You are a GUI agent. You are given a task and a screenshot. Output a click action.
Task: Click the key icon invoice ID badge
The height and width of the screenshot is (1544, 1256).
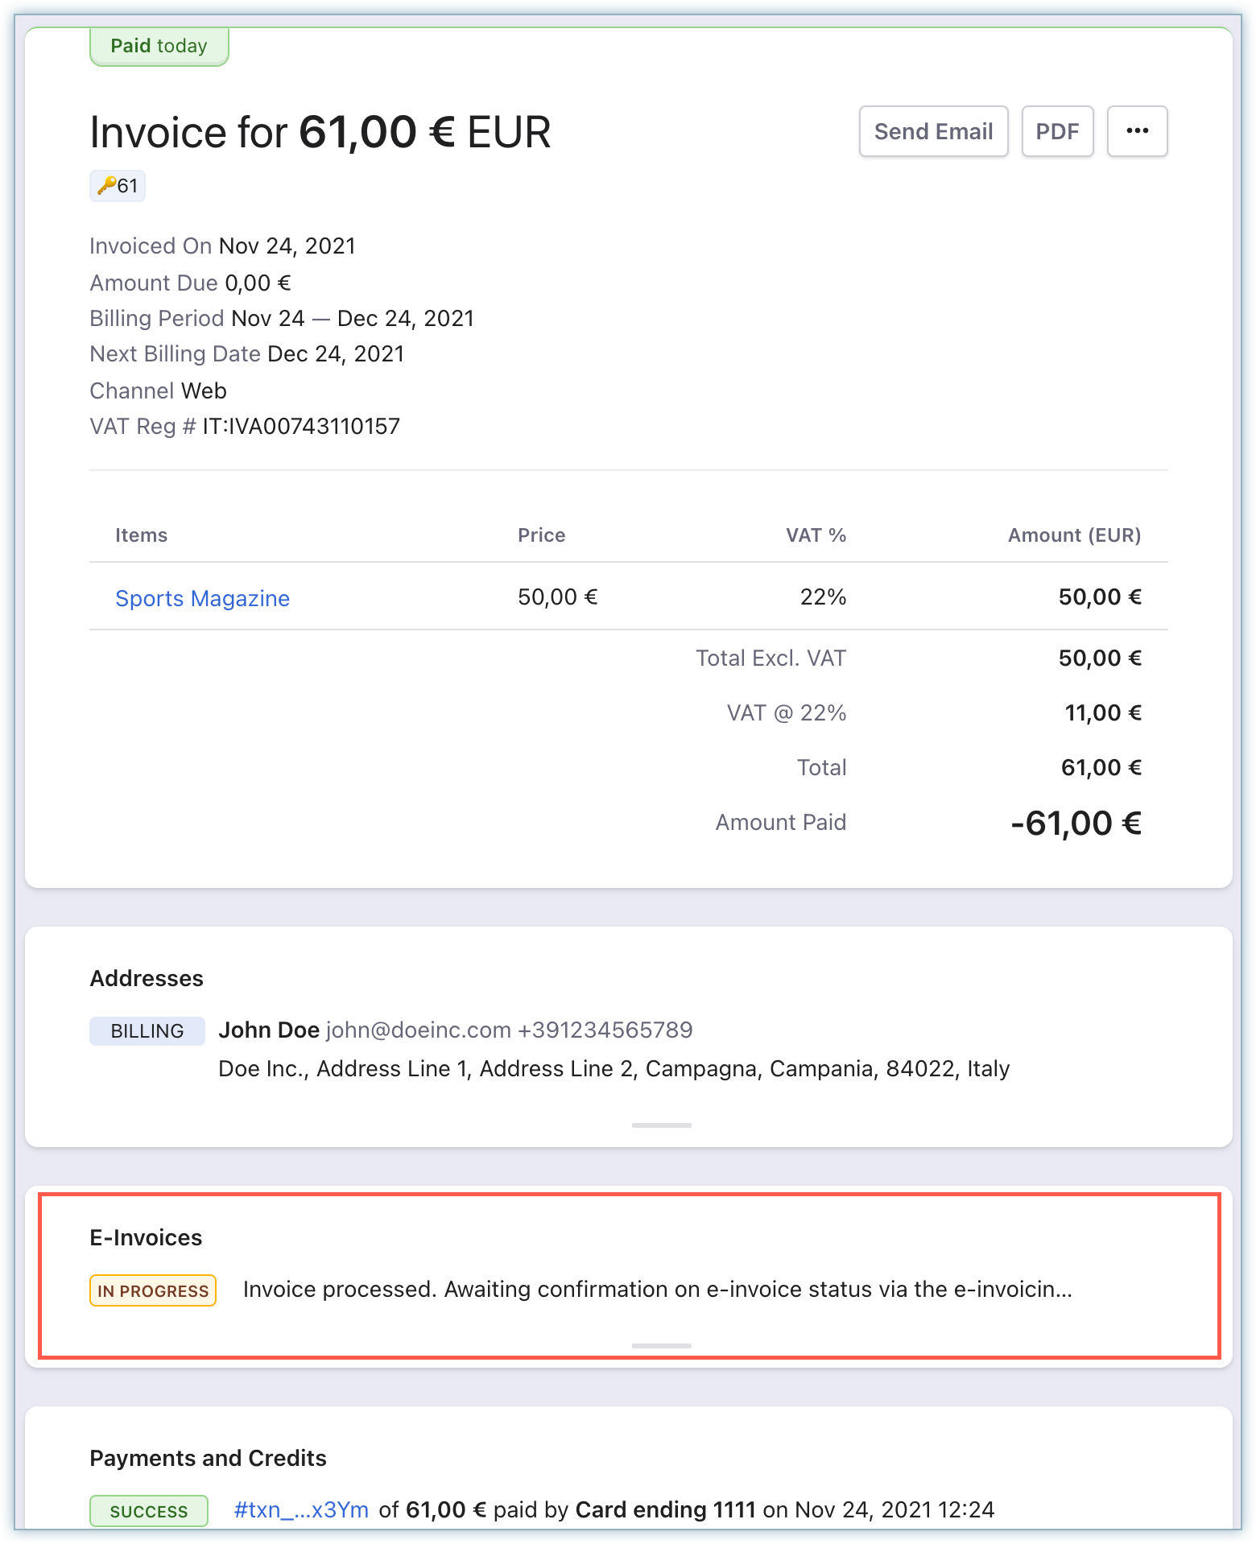coord(118,186)
